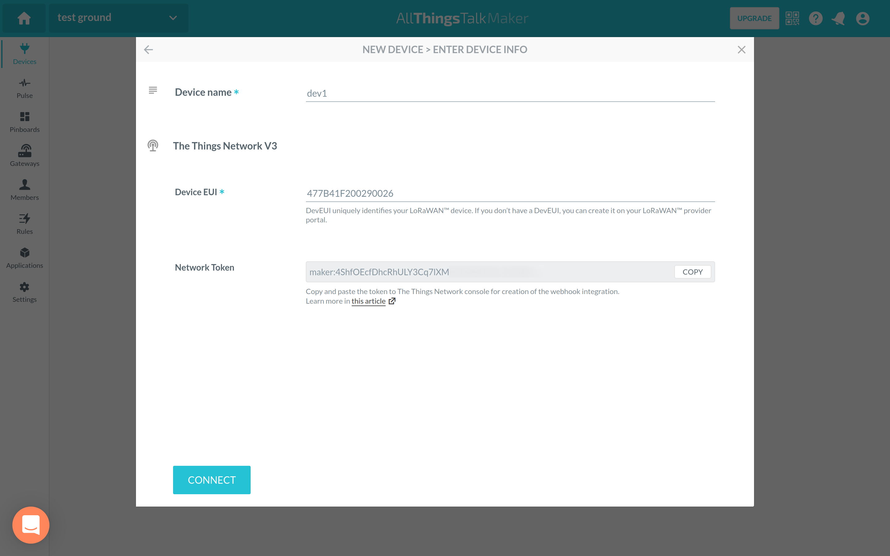Open the QR code scanner icon
The width and height of the screenshot is (890, 556).
[792, 18]
